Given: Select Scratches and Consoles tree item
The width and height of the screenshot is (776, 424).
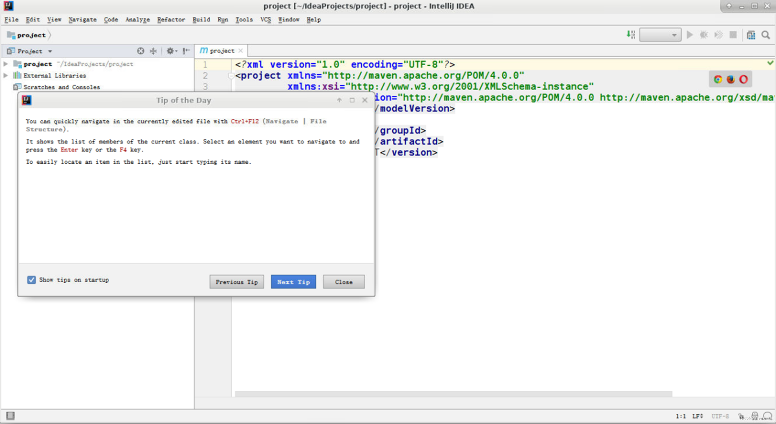Looking at the screenshot, I should tap(57, 87).
